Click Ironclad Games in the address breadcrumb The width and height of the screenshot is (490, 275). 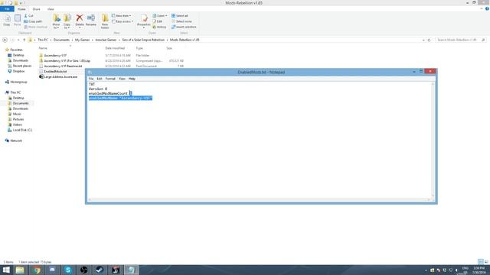pyautogui.click(x=106, y=40)
